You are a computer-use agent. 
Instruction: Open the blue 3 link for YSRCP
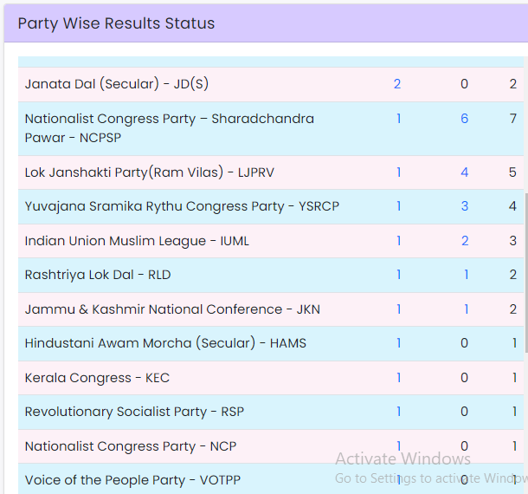click(x=464, y=206)
